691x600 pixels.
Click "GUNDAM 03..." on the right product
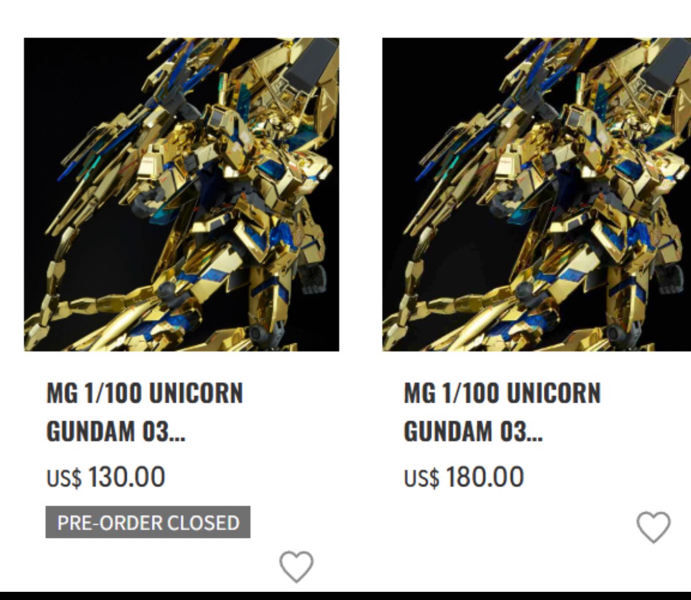coord(474,431)
